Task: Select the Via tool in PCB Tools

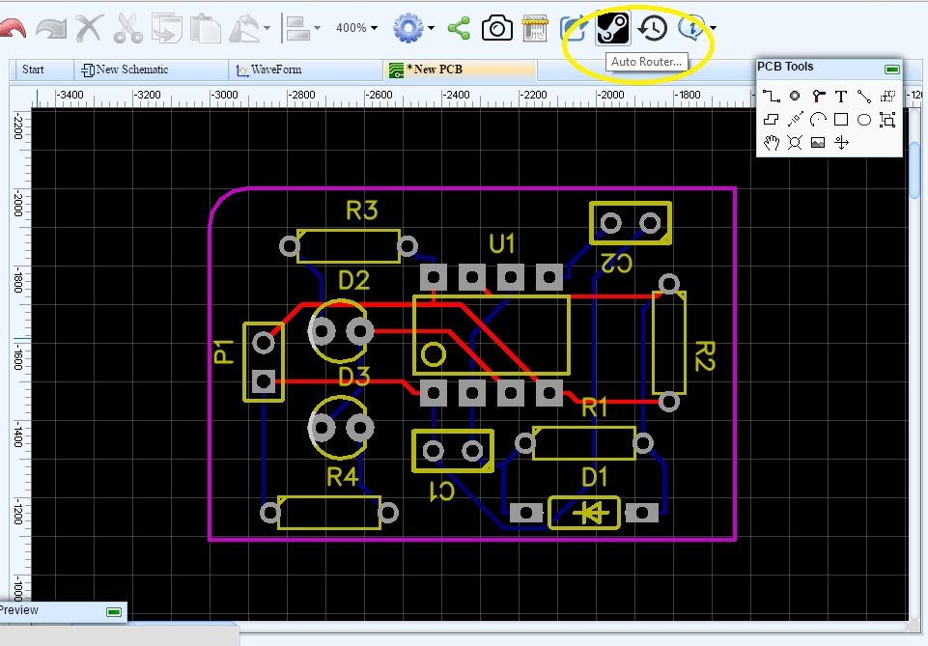Action: (x=818, y=96)
